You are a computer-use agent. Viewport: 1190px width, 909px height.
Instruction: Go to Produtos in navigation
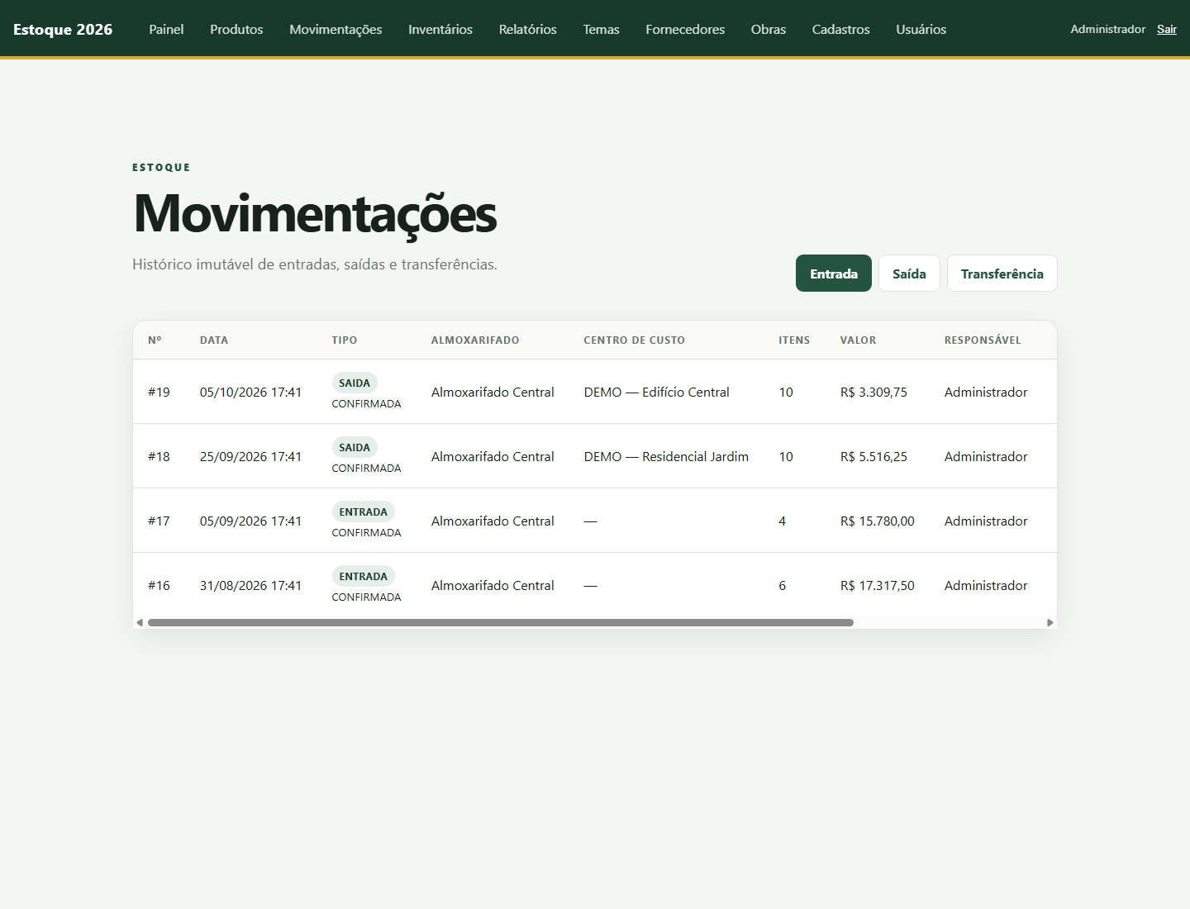pyautogui.click(x=236, y=29)
